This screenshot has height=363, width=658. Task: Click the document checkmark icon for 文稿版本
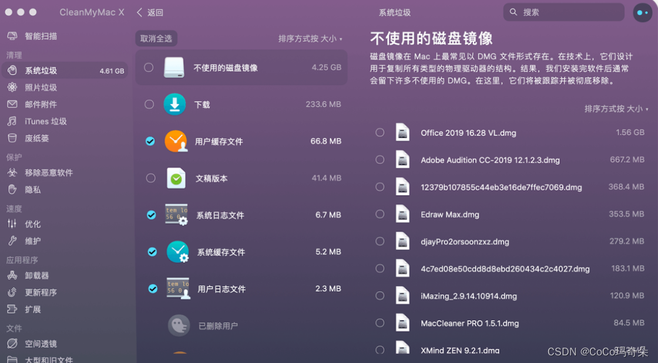pyautogui.click(x=176, y=178)
